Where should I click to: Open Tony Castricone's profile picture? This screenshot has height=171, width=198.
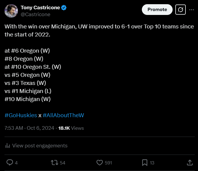11,11
